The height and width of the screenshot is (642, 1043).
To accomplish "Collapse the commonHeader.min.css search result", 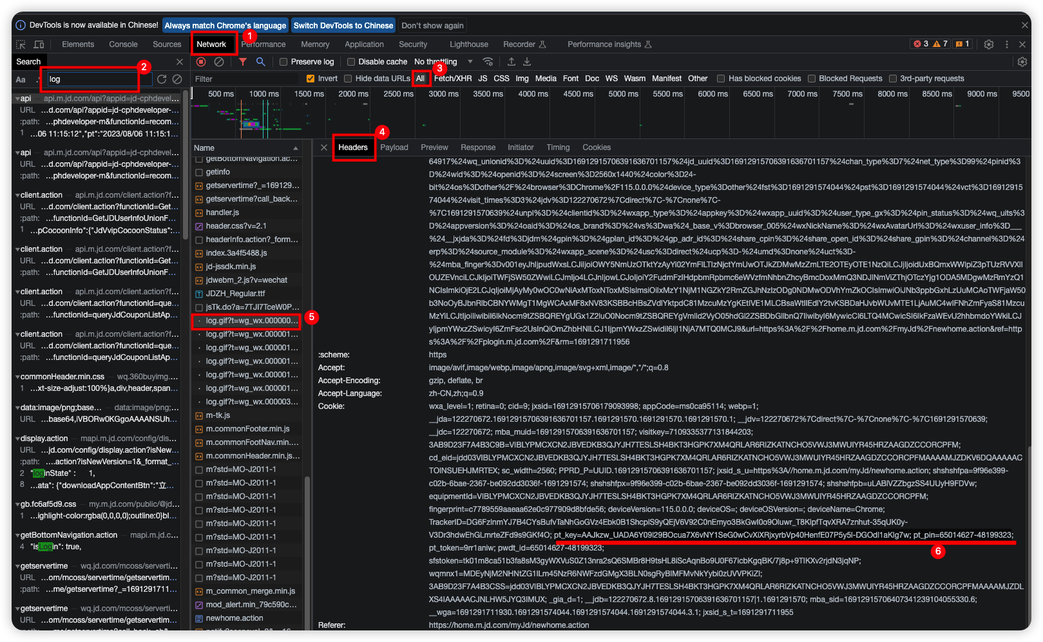I will (17, 377).
